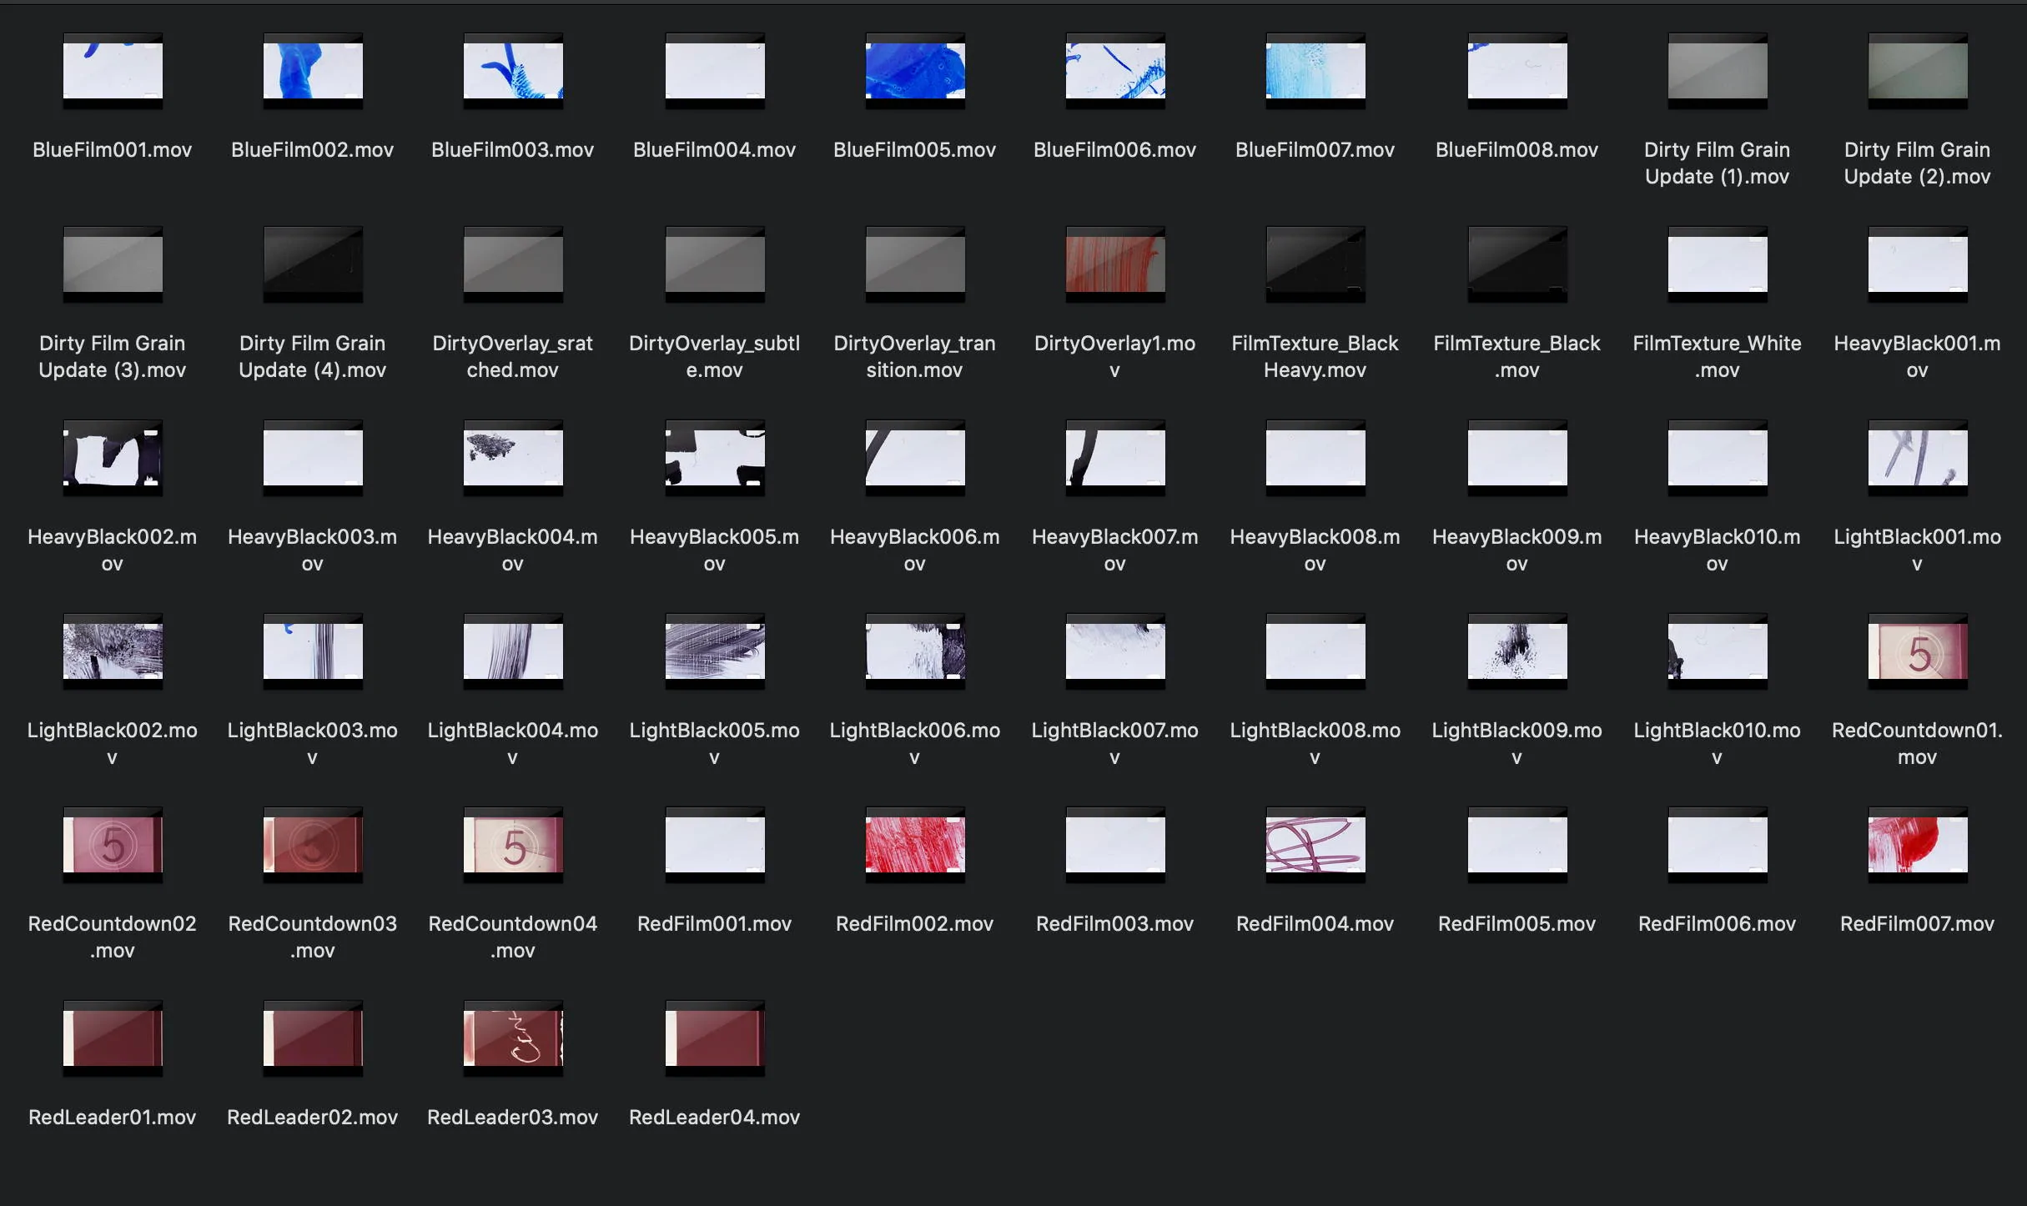2027x1206 pixels.
Task: Select the HeavyBlack004.mov thumbnail
Action: [x=513, y=458]
